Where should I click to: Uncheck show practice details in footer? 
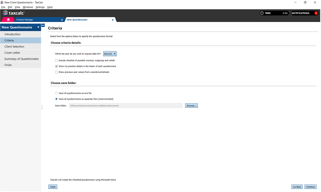point(56,66)
